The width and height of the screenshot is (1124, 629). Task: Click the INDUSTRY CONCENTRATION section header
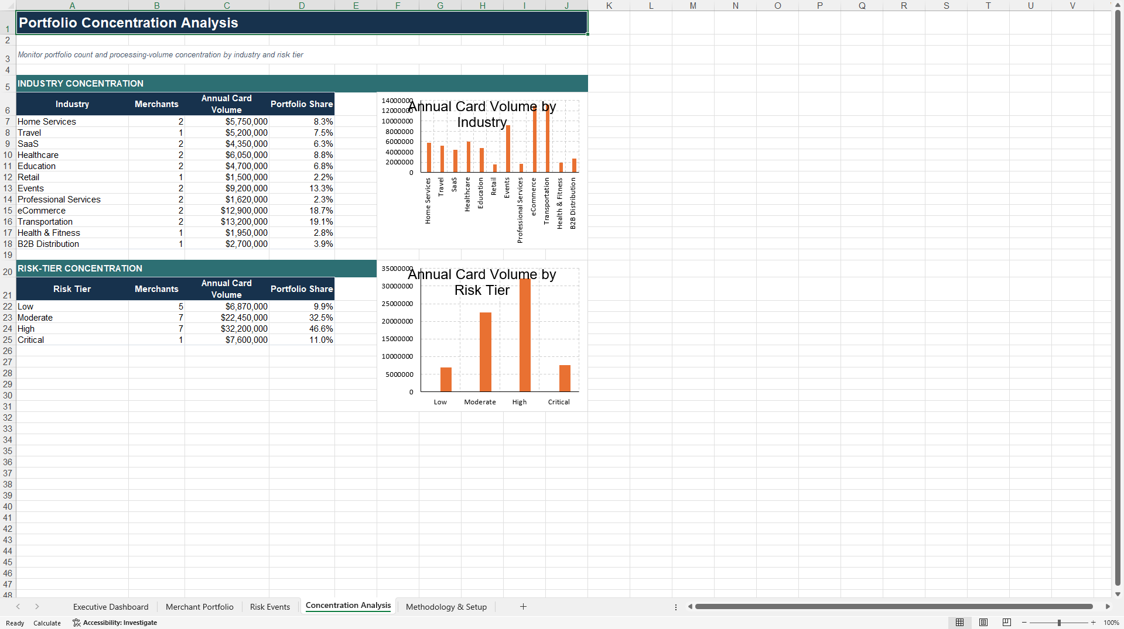(302, 84)
